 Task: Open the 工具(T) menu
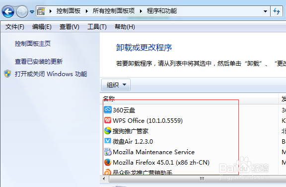click(x=97, y=27)
